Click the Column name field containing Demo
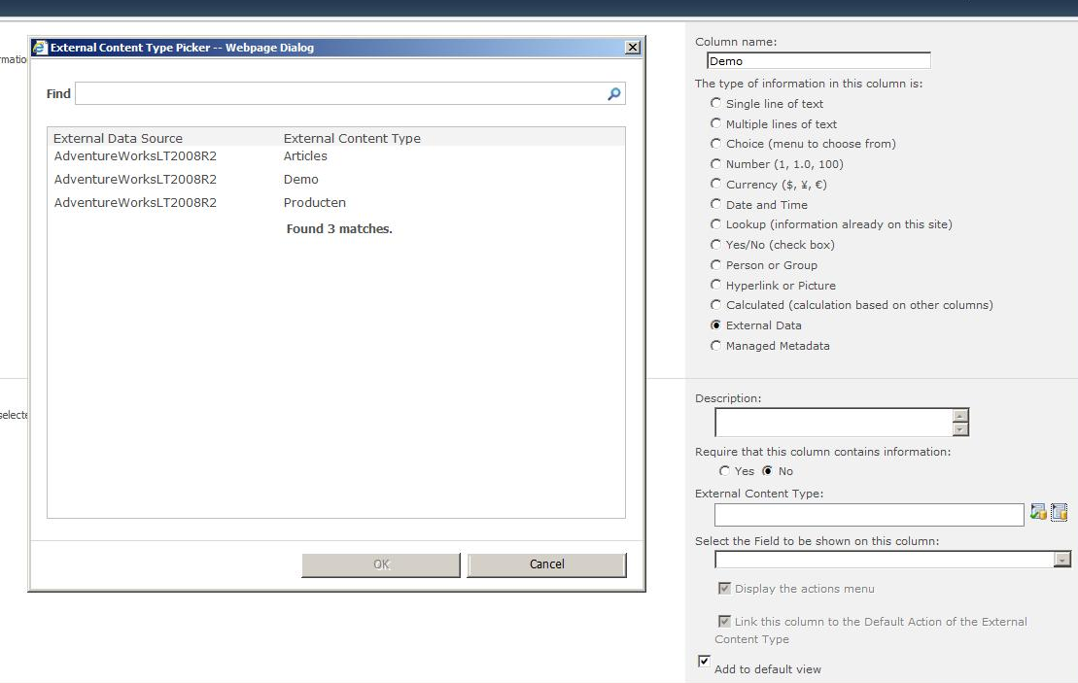The width and height of the screenshot is (1078, 683). [817, 61]
